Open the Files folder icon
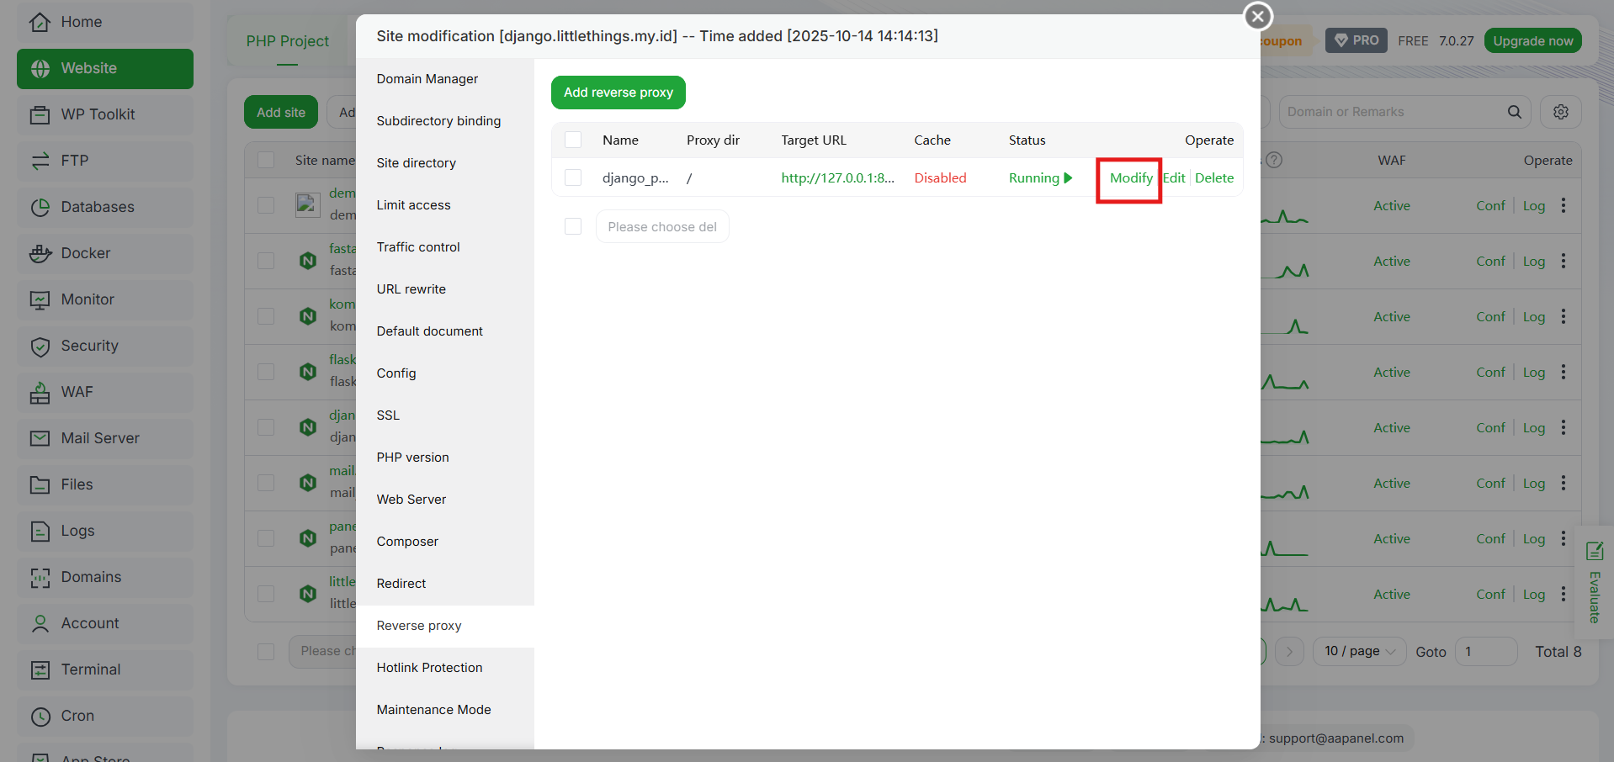The height and width of the screenshot is (762, 1614). [x=40, y=484]
